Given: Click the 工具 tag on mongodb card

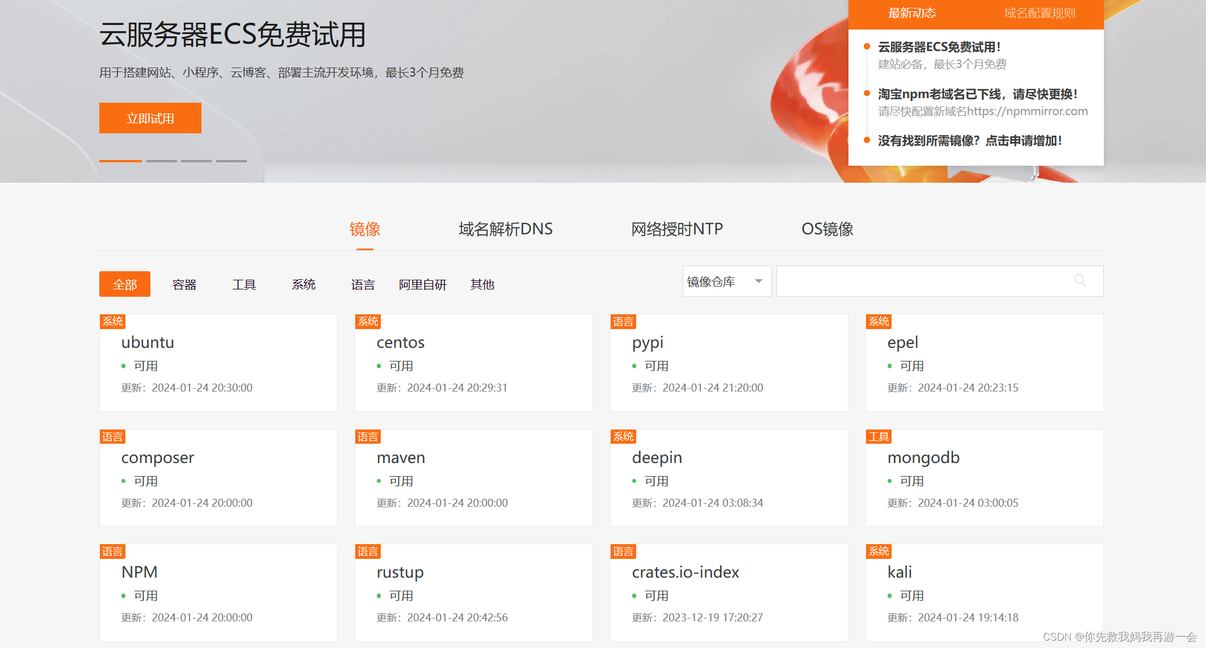Looking at the screenshot, I should (879, 436).
